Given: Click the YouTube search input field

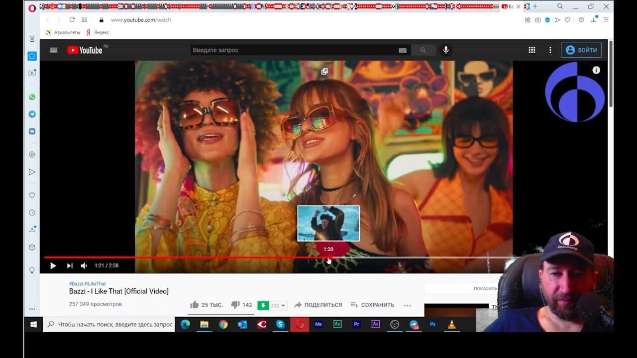Looking at the screenshot, I should tap(294, 50).
